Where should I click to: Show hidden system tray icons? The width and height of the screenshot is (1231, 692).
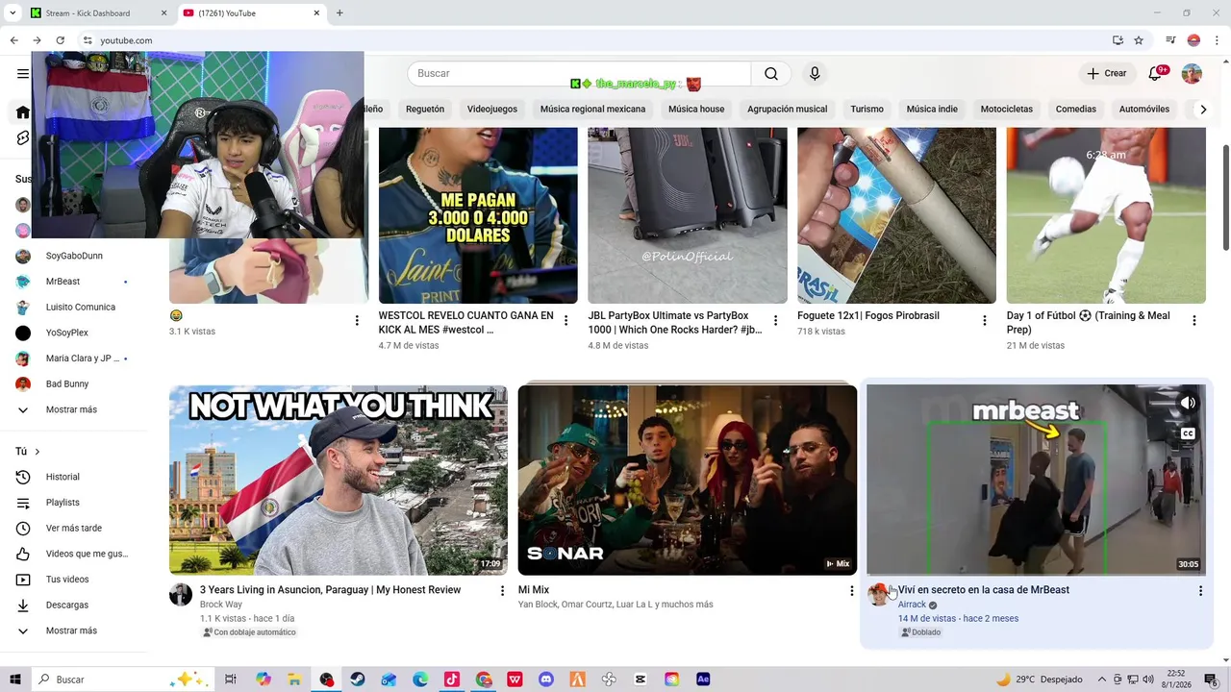(1103, 680)
